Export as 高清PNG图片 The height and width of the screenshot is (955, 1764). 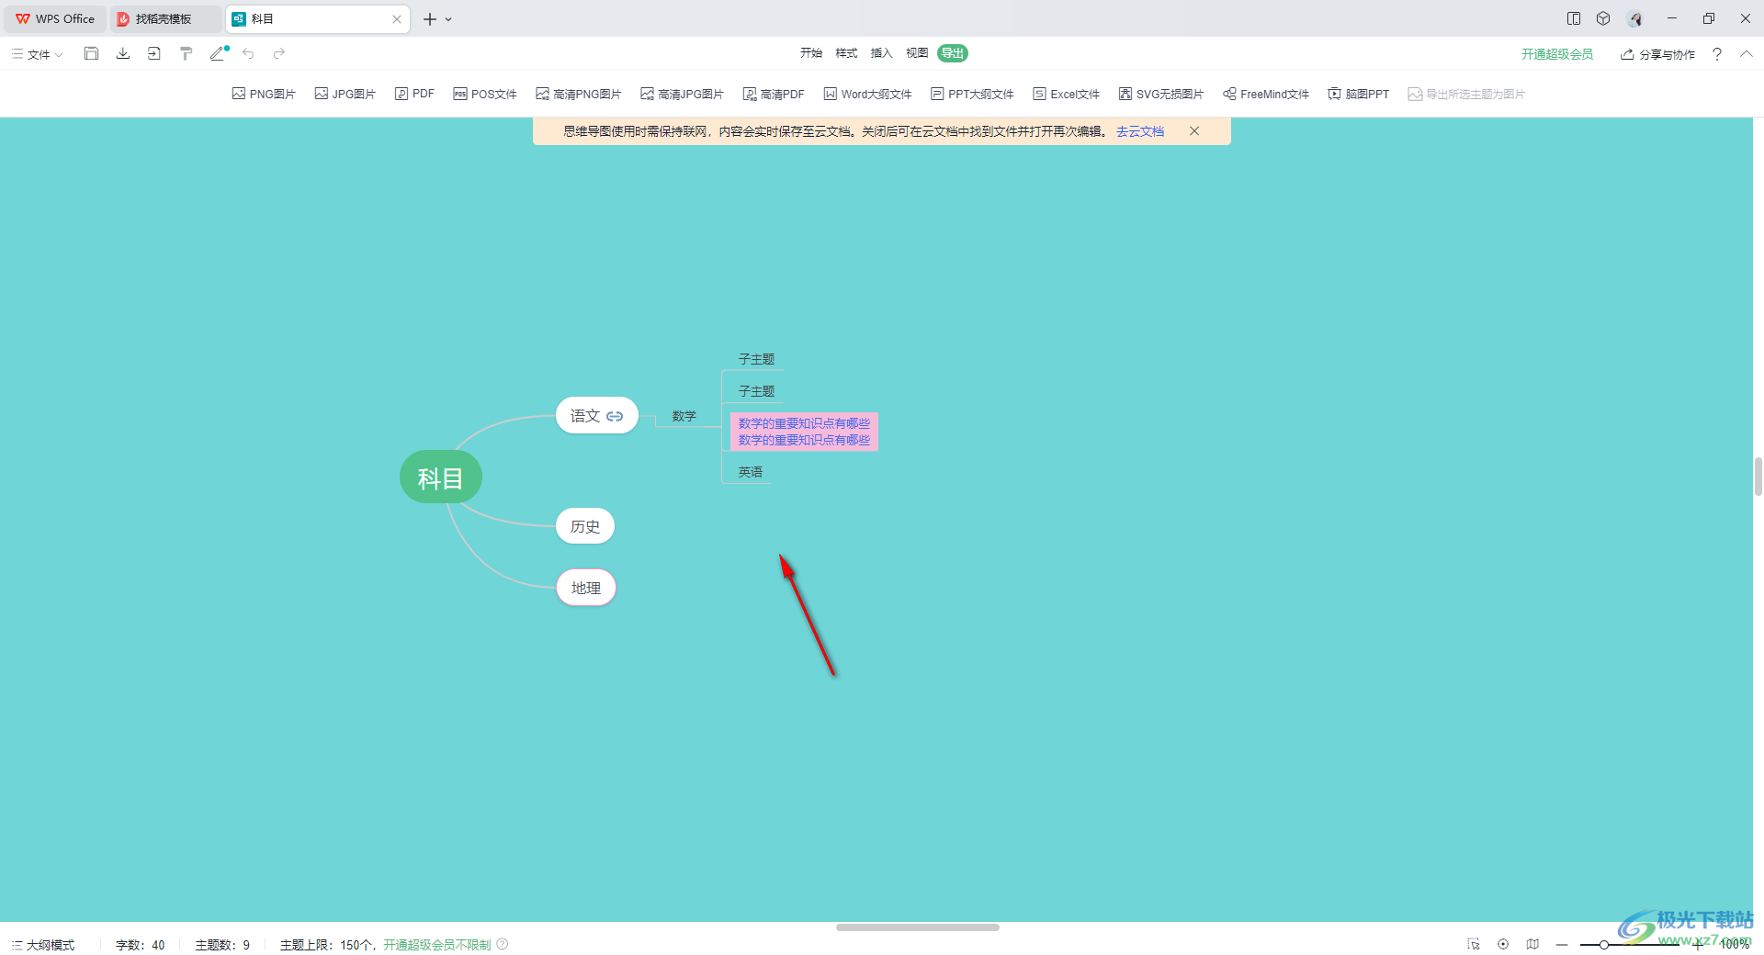tap(579, 94)
